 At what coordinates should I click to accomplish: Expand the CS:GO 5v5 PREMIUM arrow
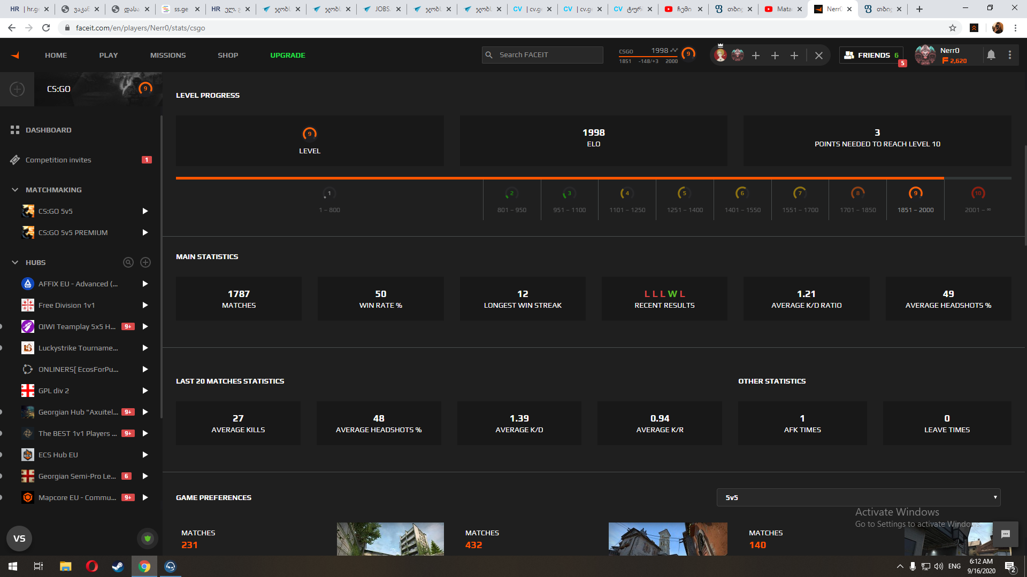145,232
